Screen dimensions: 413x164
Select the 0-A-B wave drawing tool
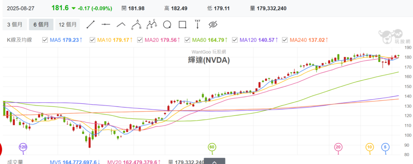click(137, 24)
